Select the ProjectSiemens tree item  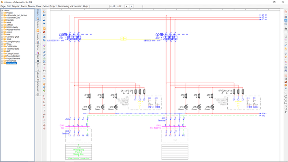[13, 58]
